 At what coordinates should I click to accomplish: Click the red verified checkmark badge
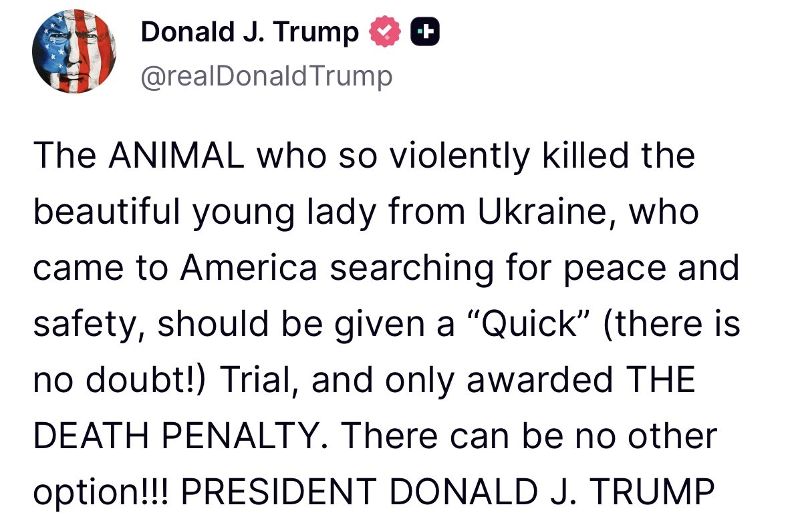click(385, 31)
